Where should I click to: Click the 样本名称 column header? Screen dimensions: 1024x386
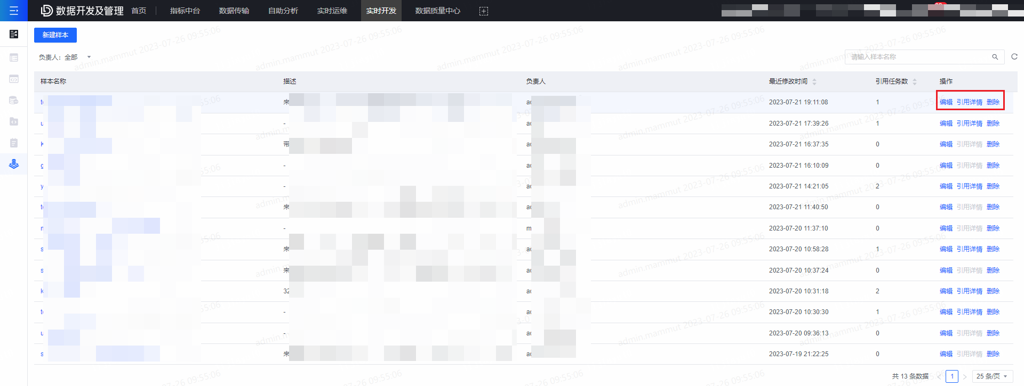(53, 81)
